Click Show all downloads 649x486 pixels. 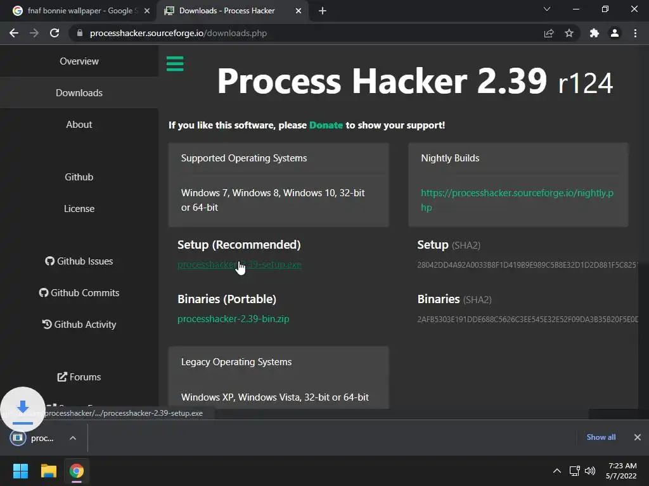coord(601,437)
